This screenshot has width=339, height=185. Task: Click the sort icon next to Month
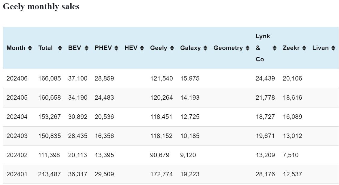tap(30, 48)
